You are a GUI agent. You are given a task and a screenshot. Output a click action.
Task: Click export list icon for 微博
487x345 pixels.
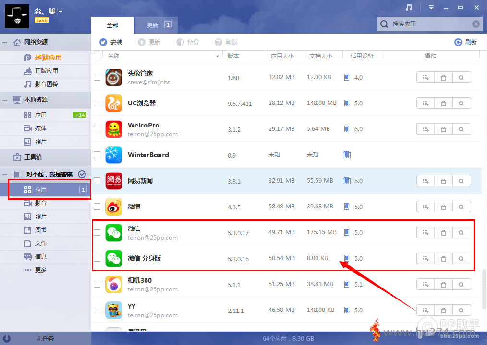(426, 207)
